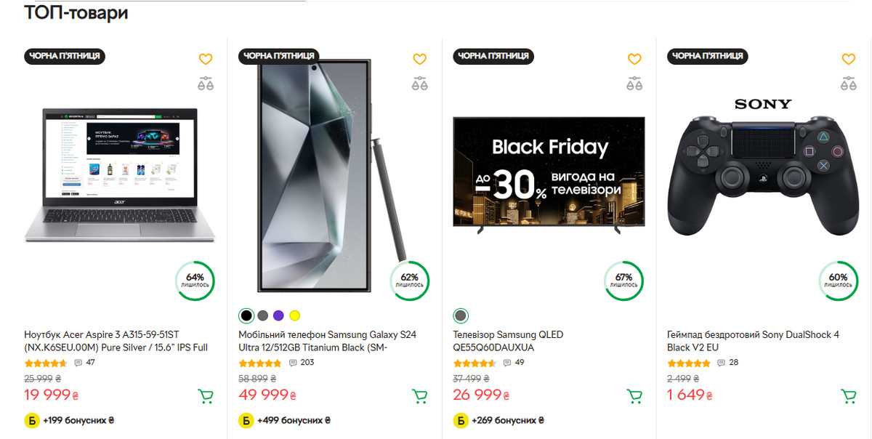Add Samsung Galaxy S24 to comparison

(419, 84)
